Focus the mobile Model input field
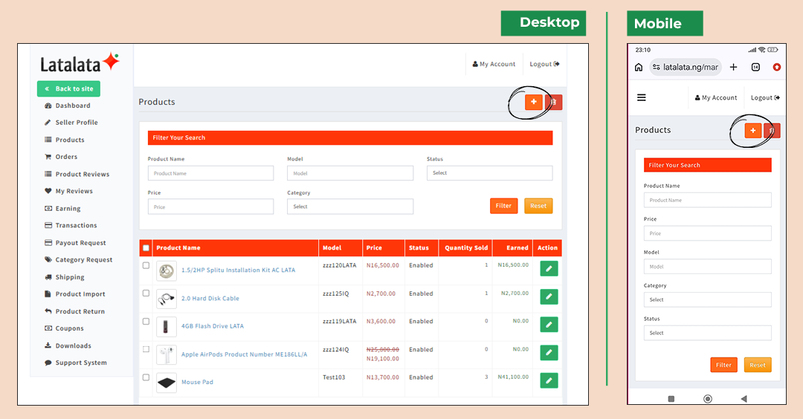This screenshot has height=419, width=803. [707, 267]
